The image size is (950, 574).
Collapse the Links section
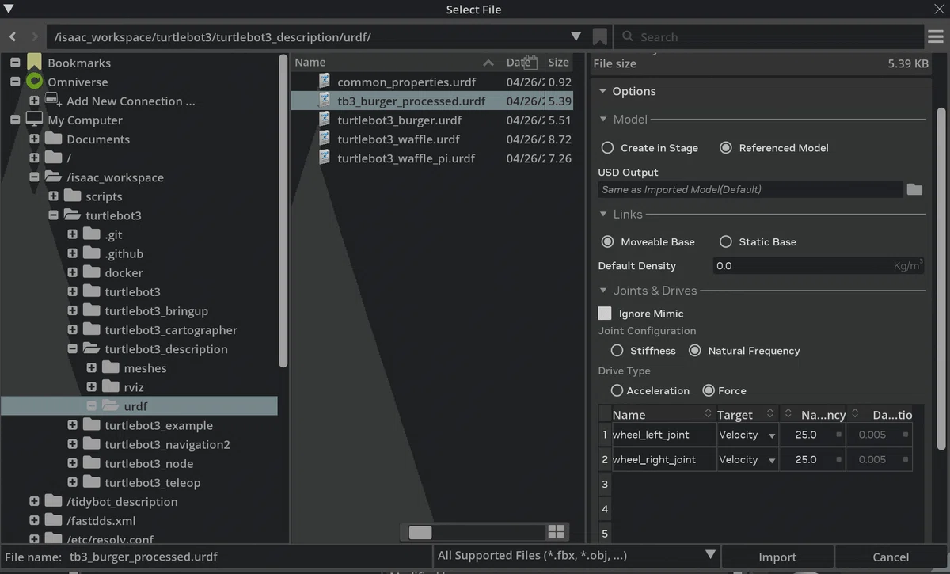tap(603, 215)
